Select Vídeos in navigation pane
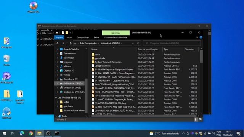This screenshot has width=244, height=137. coord(66,75)
